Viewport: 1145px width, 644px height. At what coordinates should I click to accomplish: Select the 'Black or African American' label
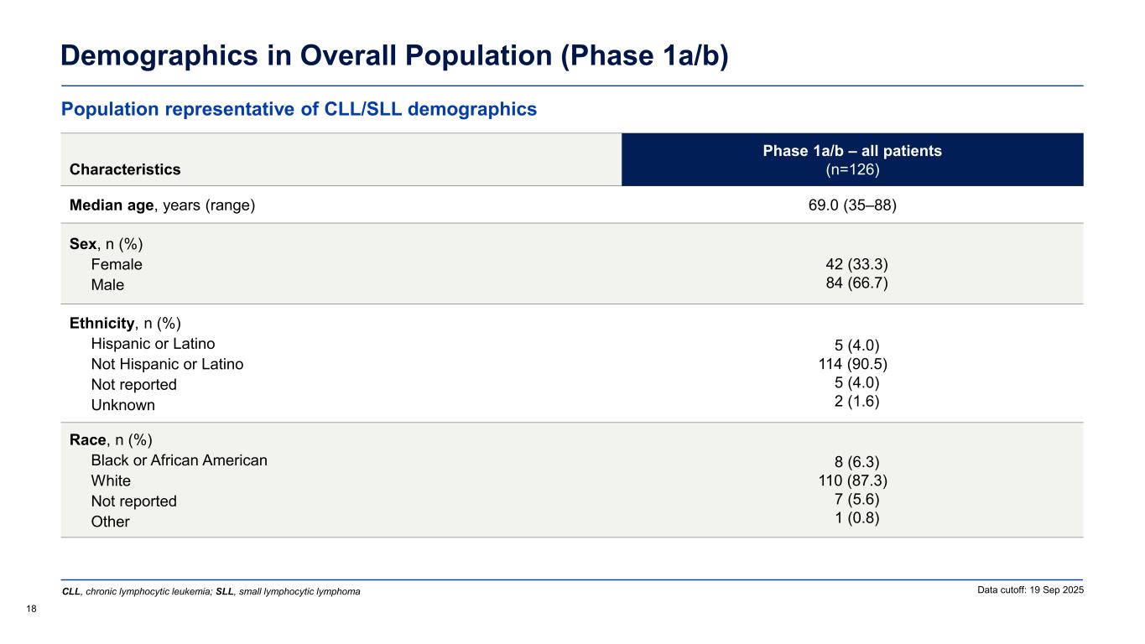pos(179,460)
